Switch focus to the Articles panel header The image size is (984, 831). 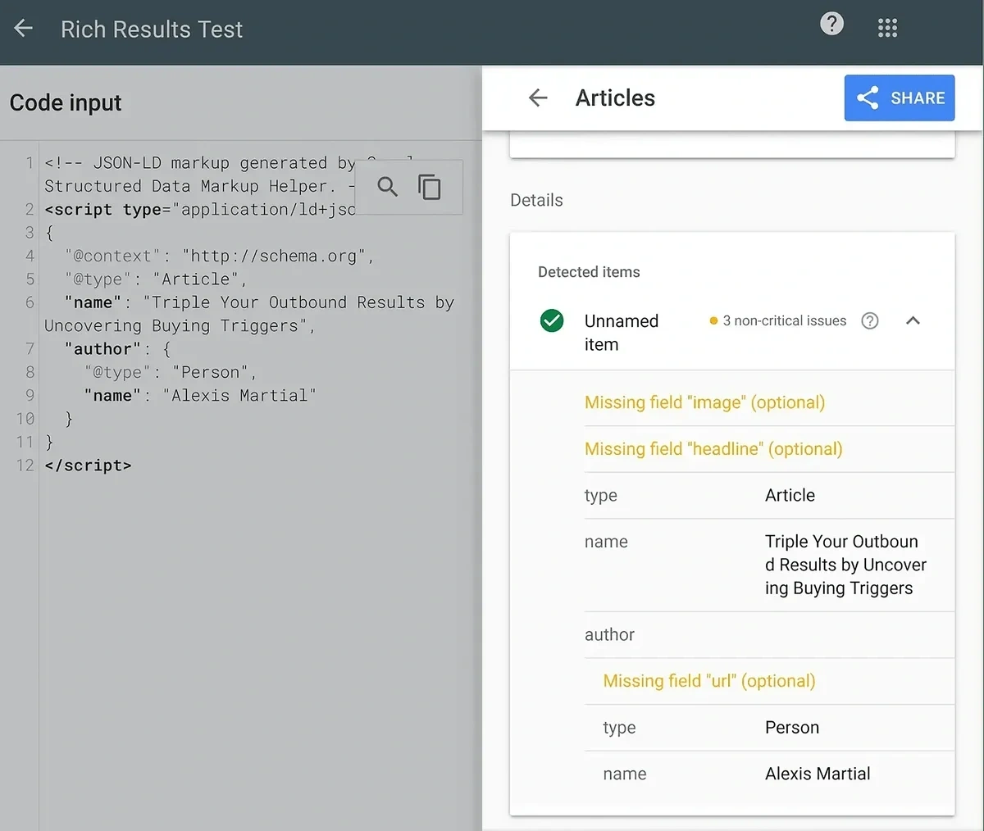615,98
